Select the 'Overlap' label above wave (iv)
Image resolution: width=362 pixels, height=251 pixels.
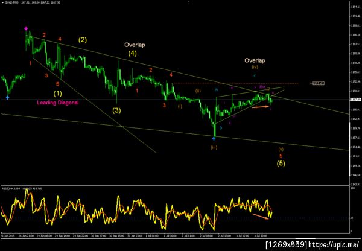coord(255,60)
